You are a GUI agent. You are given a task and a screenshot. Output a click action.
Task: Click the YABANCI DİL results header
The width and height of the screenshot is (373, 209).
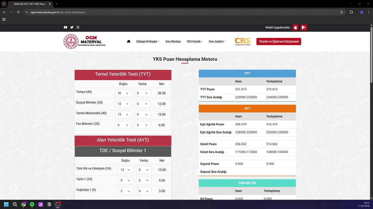click(247, 183)
